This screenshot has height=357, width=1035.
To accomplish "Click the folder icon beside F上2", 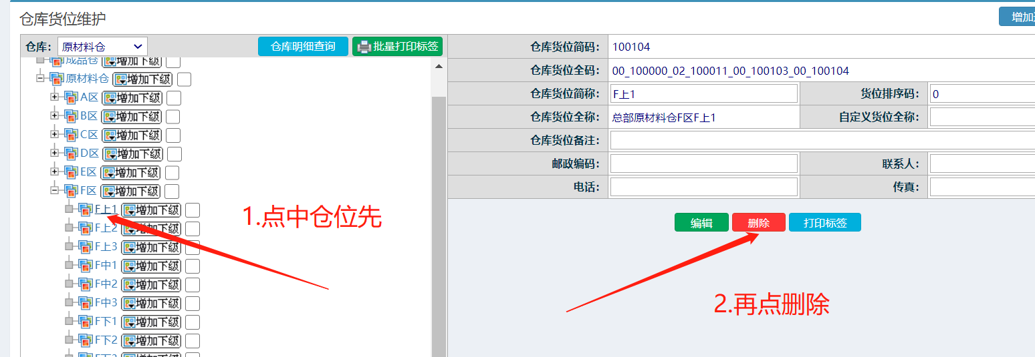I will pos(86,228).
